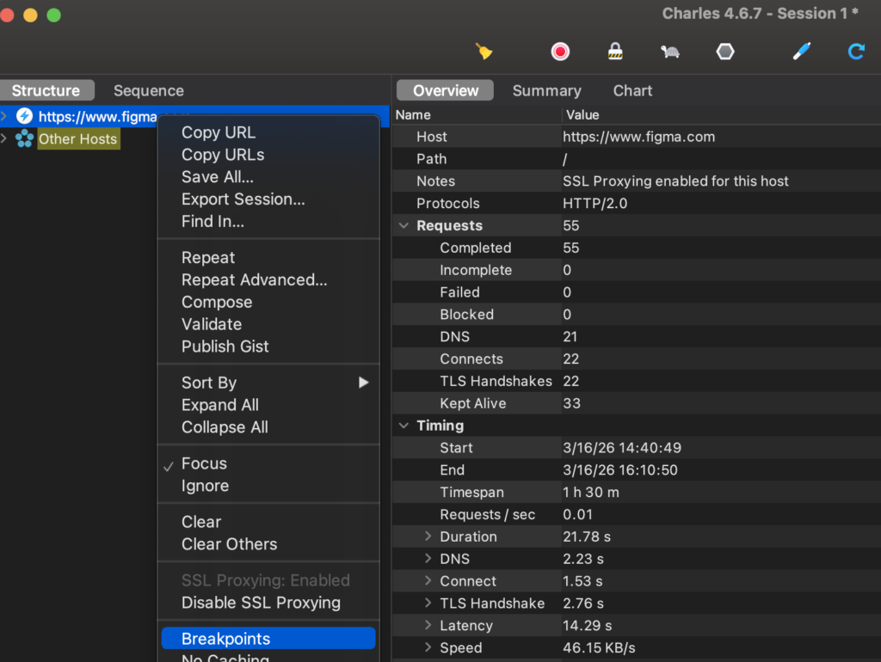Open the Chart tab

click(x=632, y=90)
